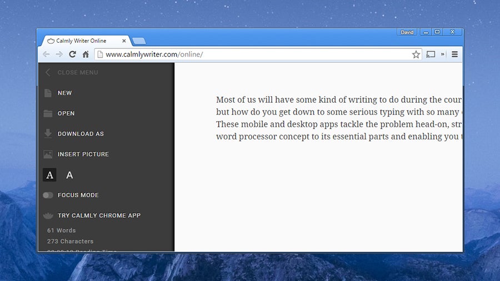The height and width of the screenshot is (281, 500).
Task: Minimize the Chrome window
Action: (426, 32)
